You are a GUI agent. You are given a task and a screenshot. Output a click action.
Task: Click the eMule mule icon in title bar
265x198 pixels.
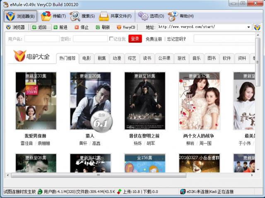pyautogui.click(x=5, y=5)
